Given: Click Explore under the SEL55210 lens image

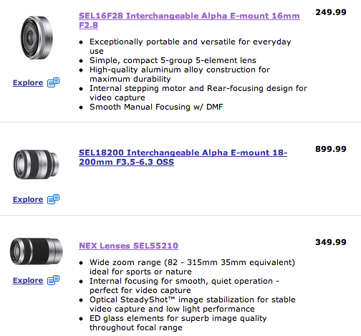Looking at the screenshot, I should [28, 280].
